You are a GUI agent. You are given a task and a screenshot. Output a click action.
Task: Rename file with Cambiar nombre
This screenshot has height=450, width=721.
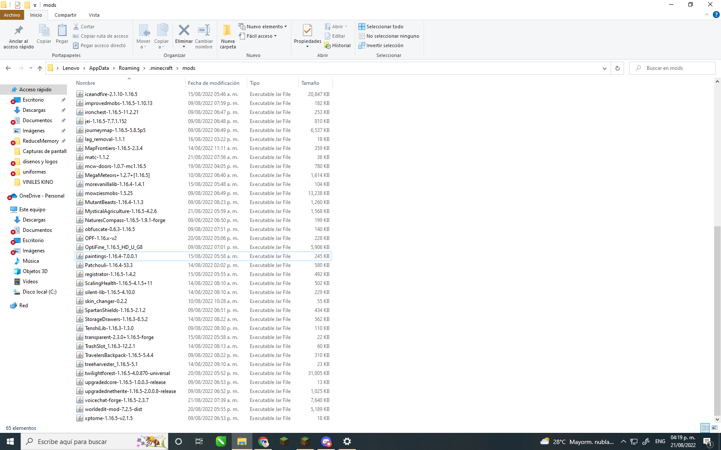pos(204,37)
